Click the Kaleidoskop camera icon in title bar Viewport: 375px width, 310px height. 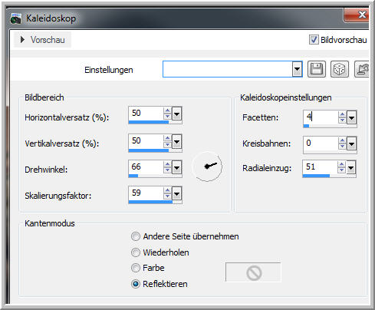coord(16,19)
